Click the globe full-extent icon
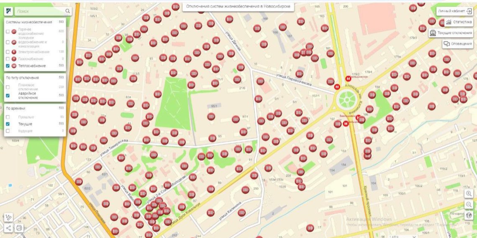Screen dimensions: 477x238 click(x=469, y=215)
